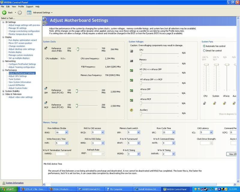Click the green Back arrow icon
Image resolution: width=240 pixels, height=192 pixels.
tap(5, 13)
